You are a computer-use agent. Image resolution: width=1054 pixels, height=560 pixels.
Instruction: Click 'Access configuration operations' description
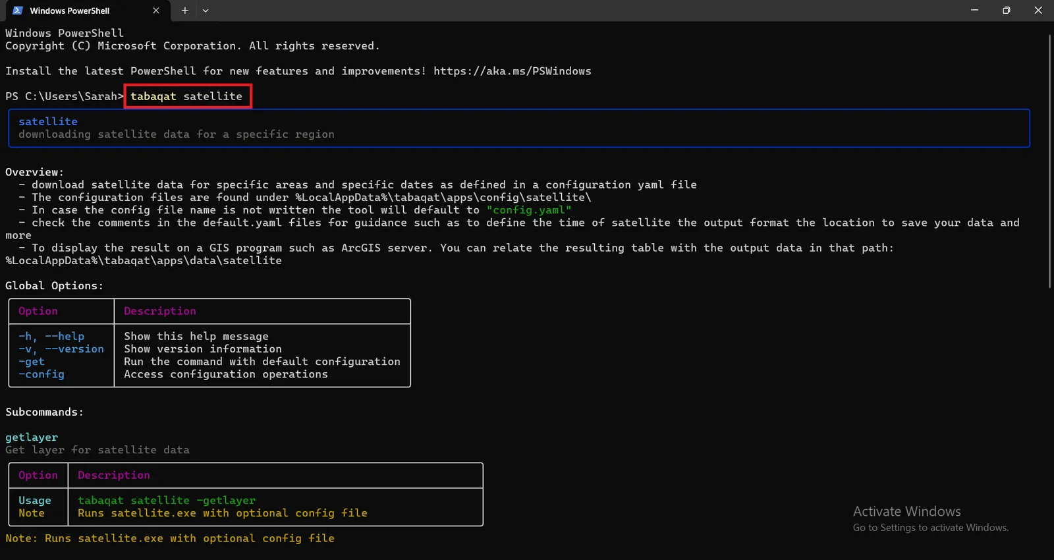226,374
